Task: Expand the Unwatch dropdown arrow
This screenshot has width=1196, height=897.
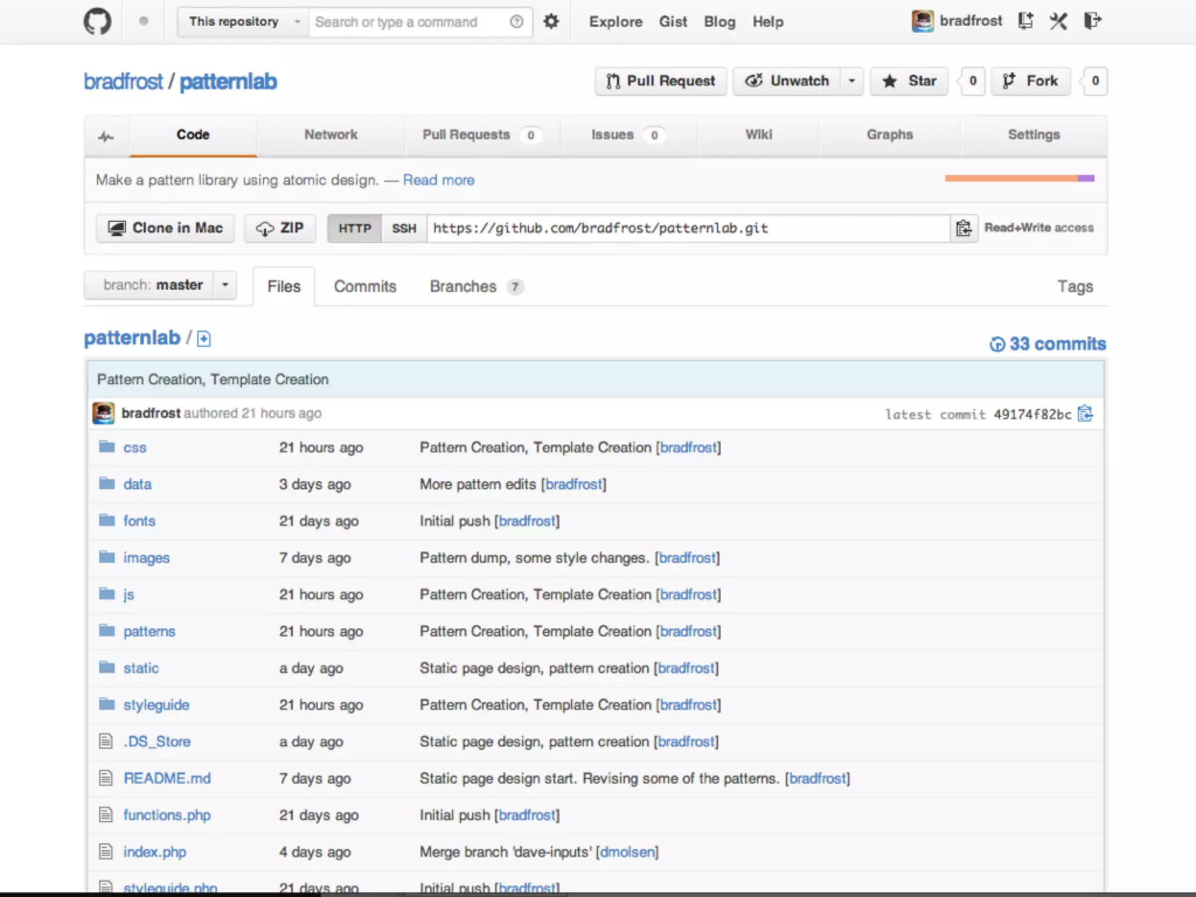Action: point(851,81)
